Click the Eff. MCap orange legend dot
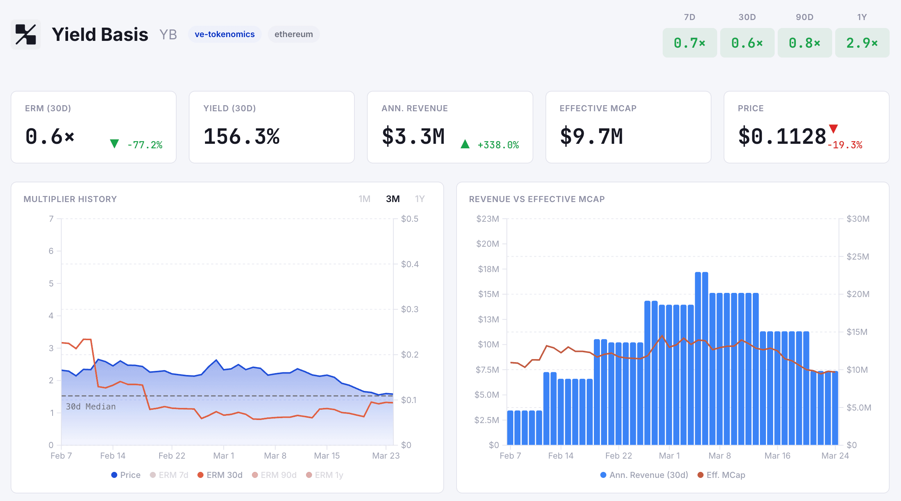This screenshot has height=501, width=901. 700,475
